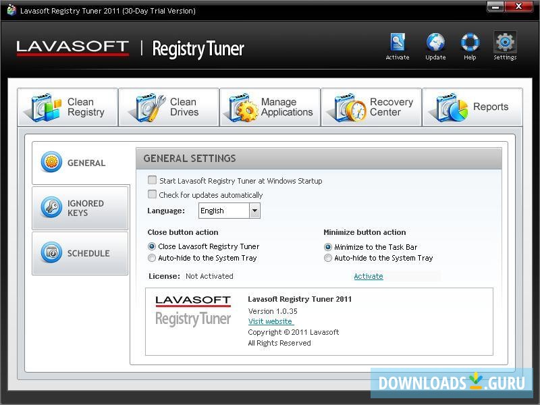The height and width of the screenshot is (405, 540).
Task: View the Reports section
Action: 473,106
